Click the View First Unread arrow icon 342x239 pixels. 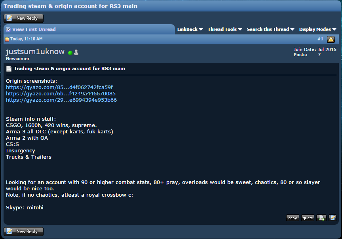click(8, 29)
